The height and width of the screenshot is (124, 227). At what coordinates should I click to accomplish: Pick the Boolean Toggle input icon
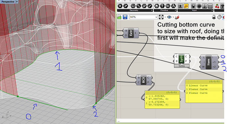tap(193, 6)
